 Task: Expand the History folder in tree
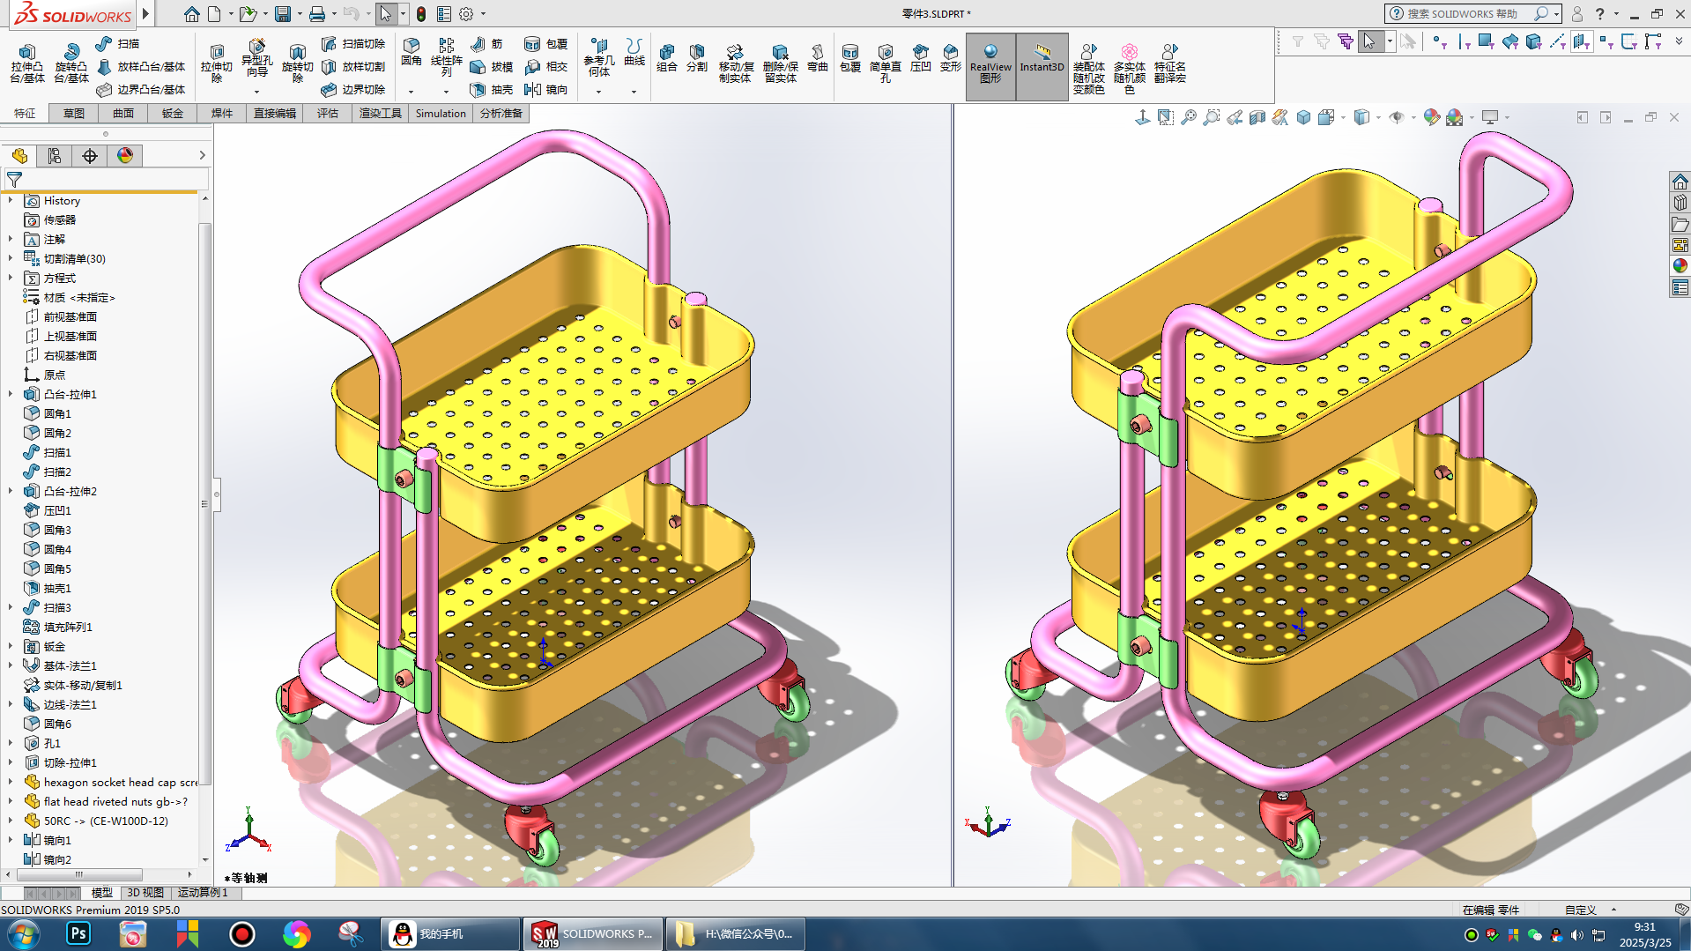click(11, 201)
